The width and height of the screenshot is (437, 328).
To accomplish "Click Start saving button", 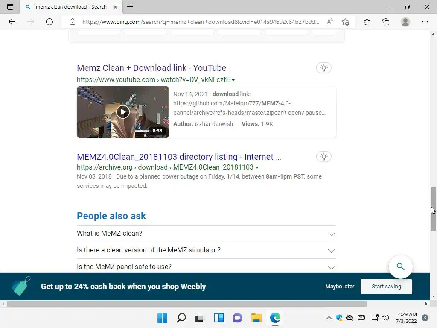I will (386, 287).
